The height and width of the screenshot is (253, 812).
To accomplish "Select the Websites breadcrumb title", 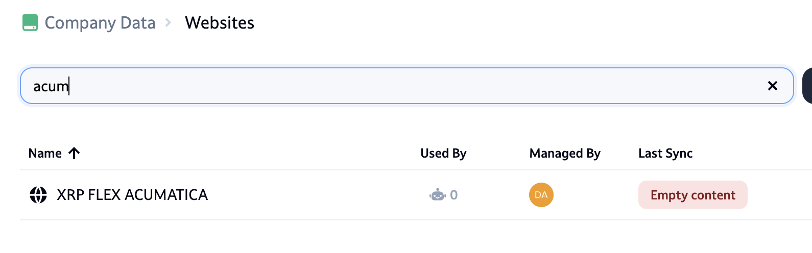I will tap(220, 23).
